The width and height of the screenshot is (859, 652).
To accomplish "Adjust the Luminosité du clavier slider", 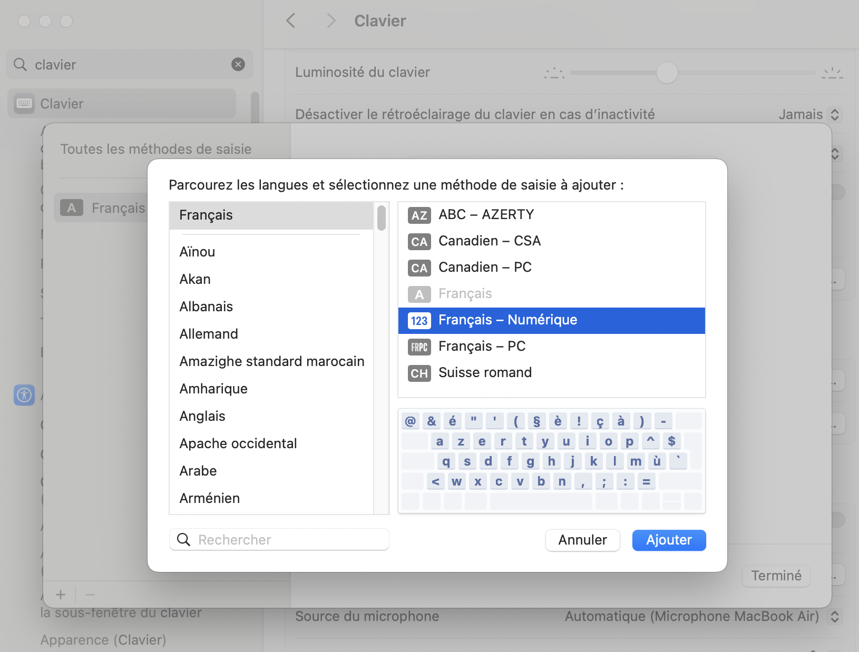I will tap(667, 73).
